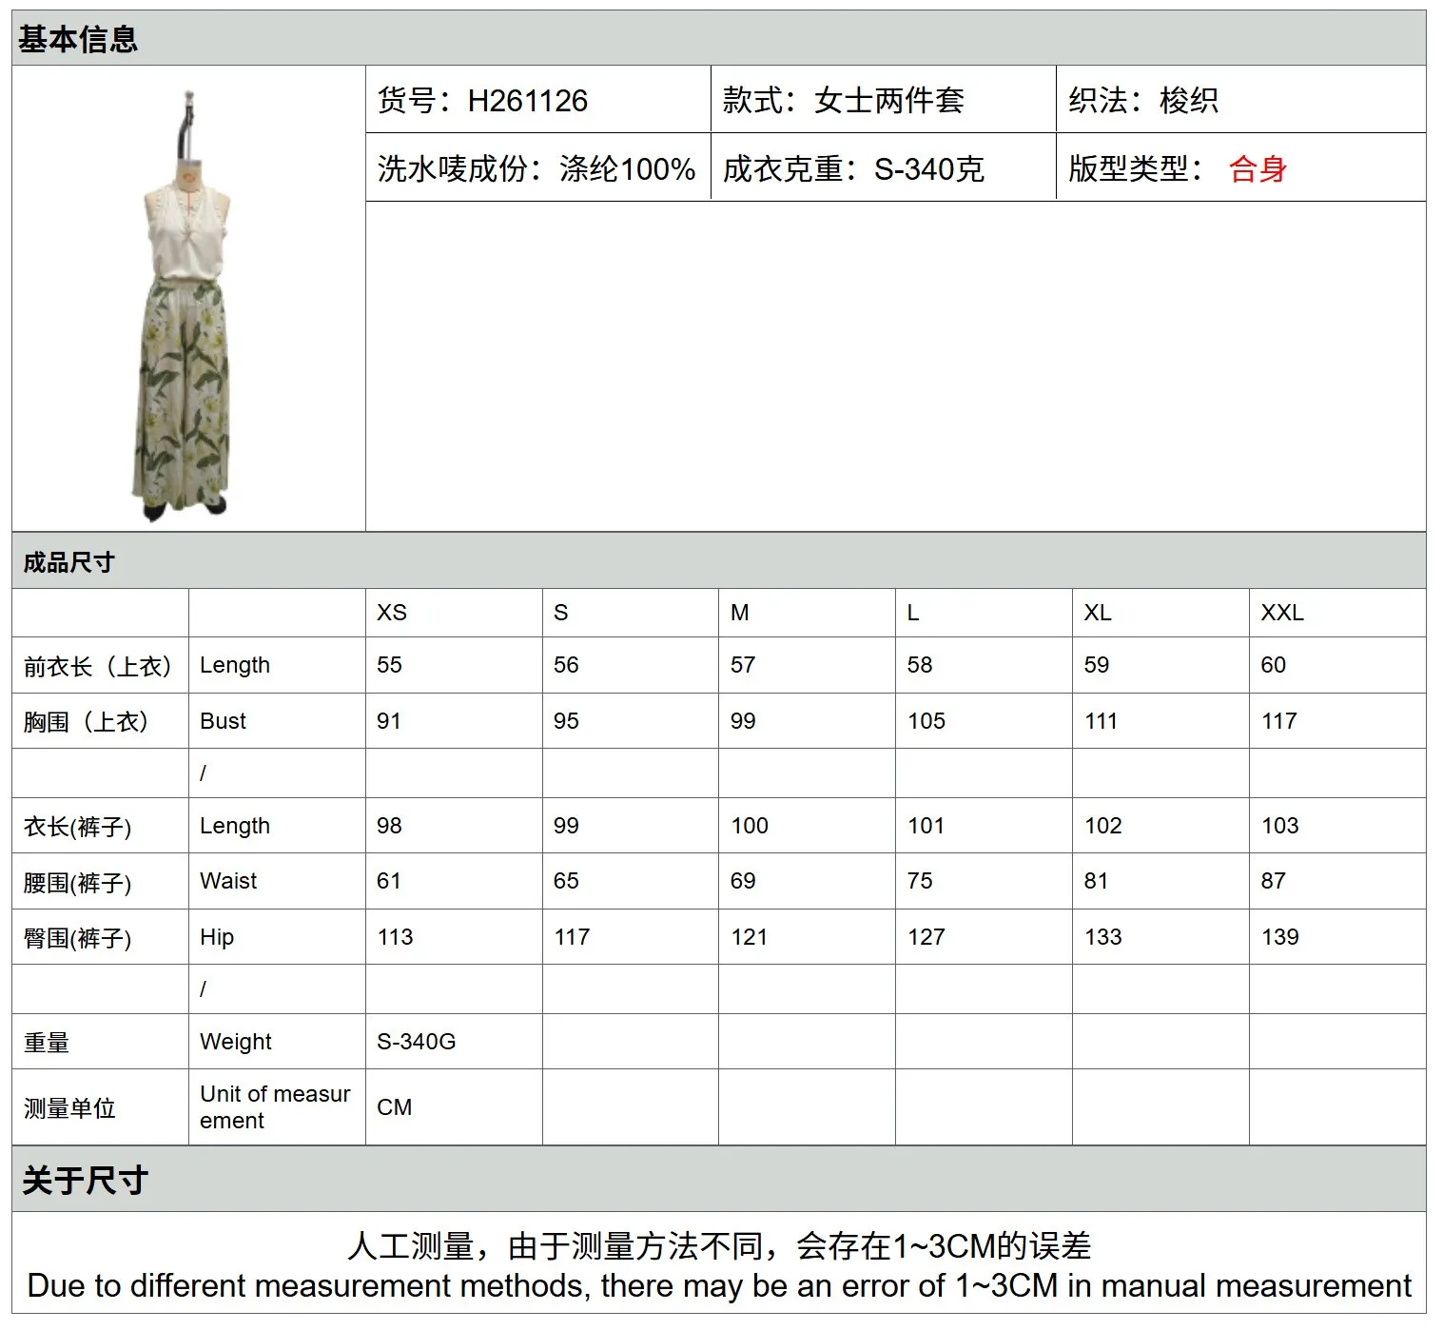1443x1330 pixels.
Task: Select the 基本信息 section header
Action: [719, 39]
